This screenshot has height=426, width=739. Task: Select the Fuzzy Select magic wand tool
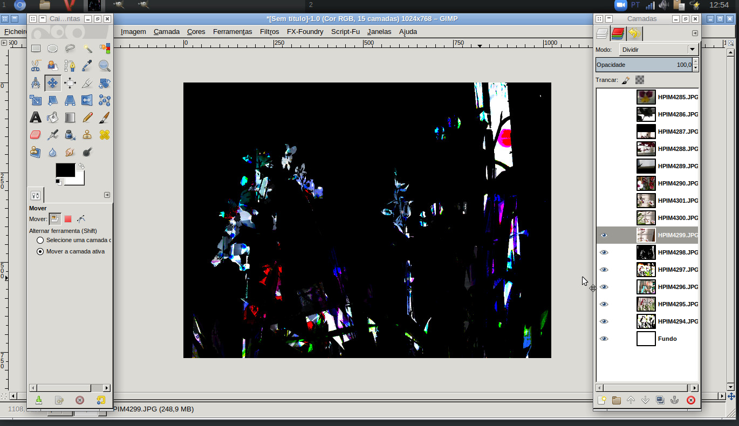87,49
